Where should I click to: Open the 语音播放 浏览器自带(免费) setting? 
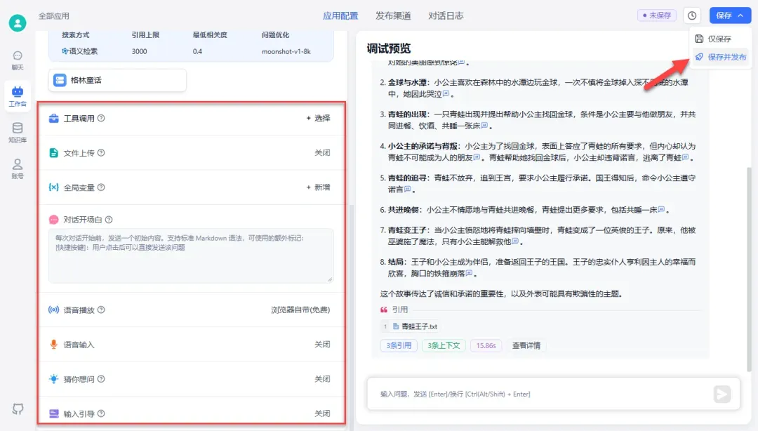[300, 310]
